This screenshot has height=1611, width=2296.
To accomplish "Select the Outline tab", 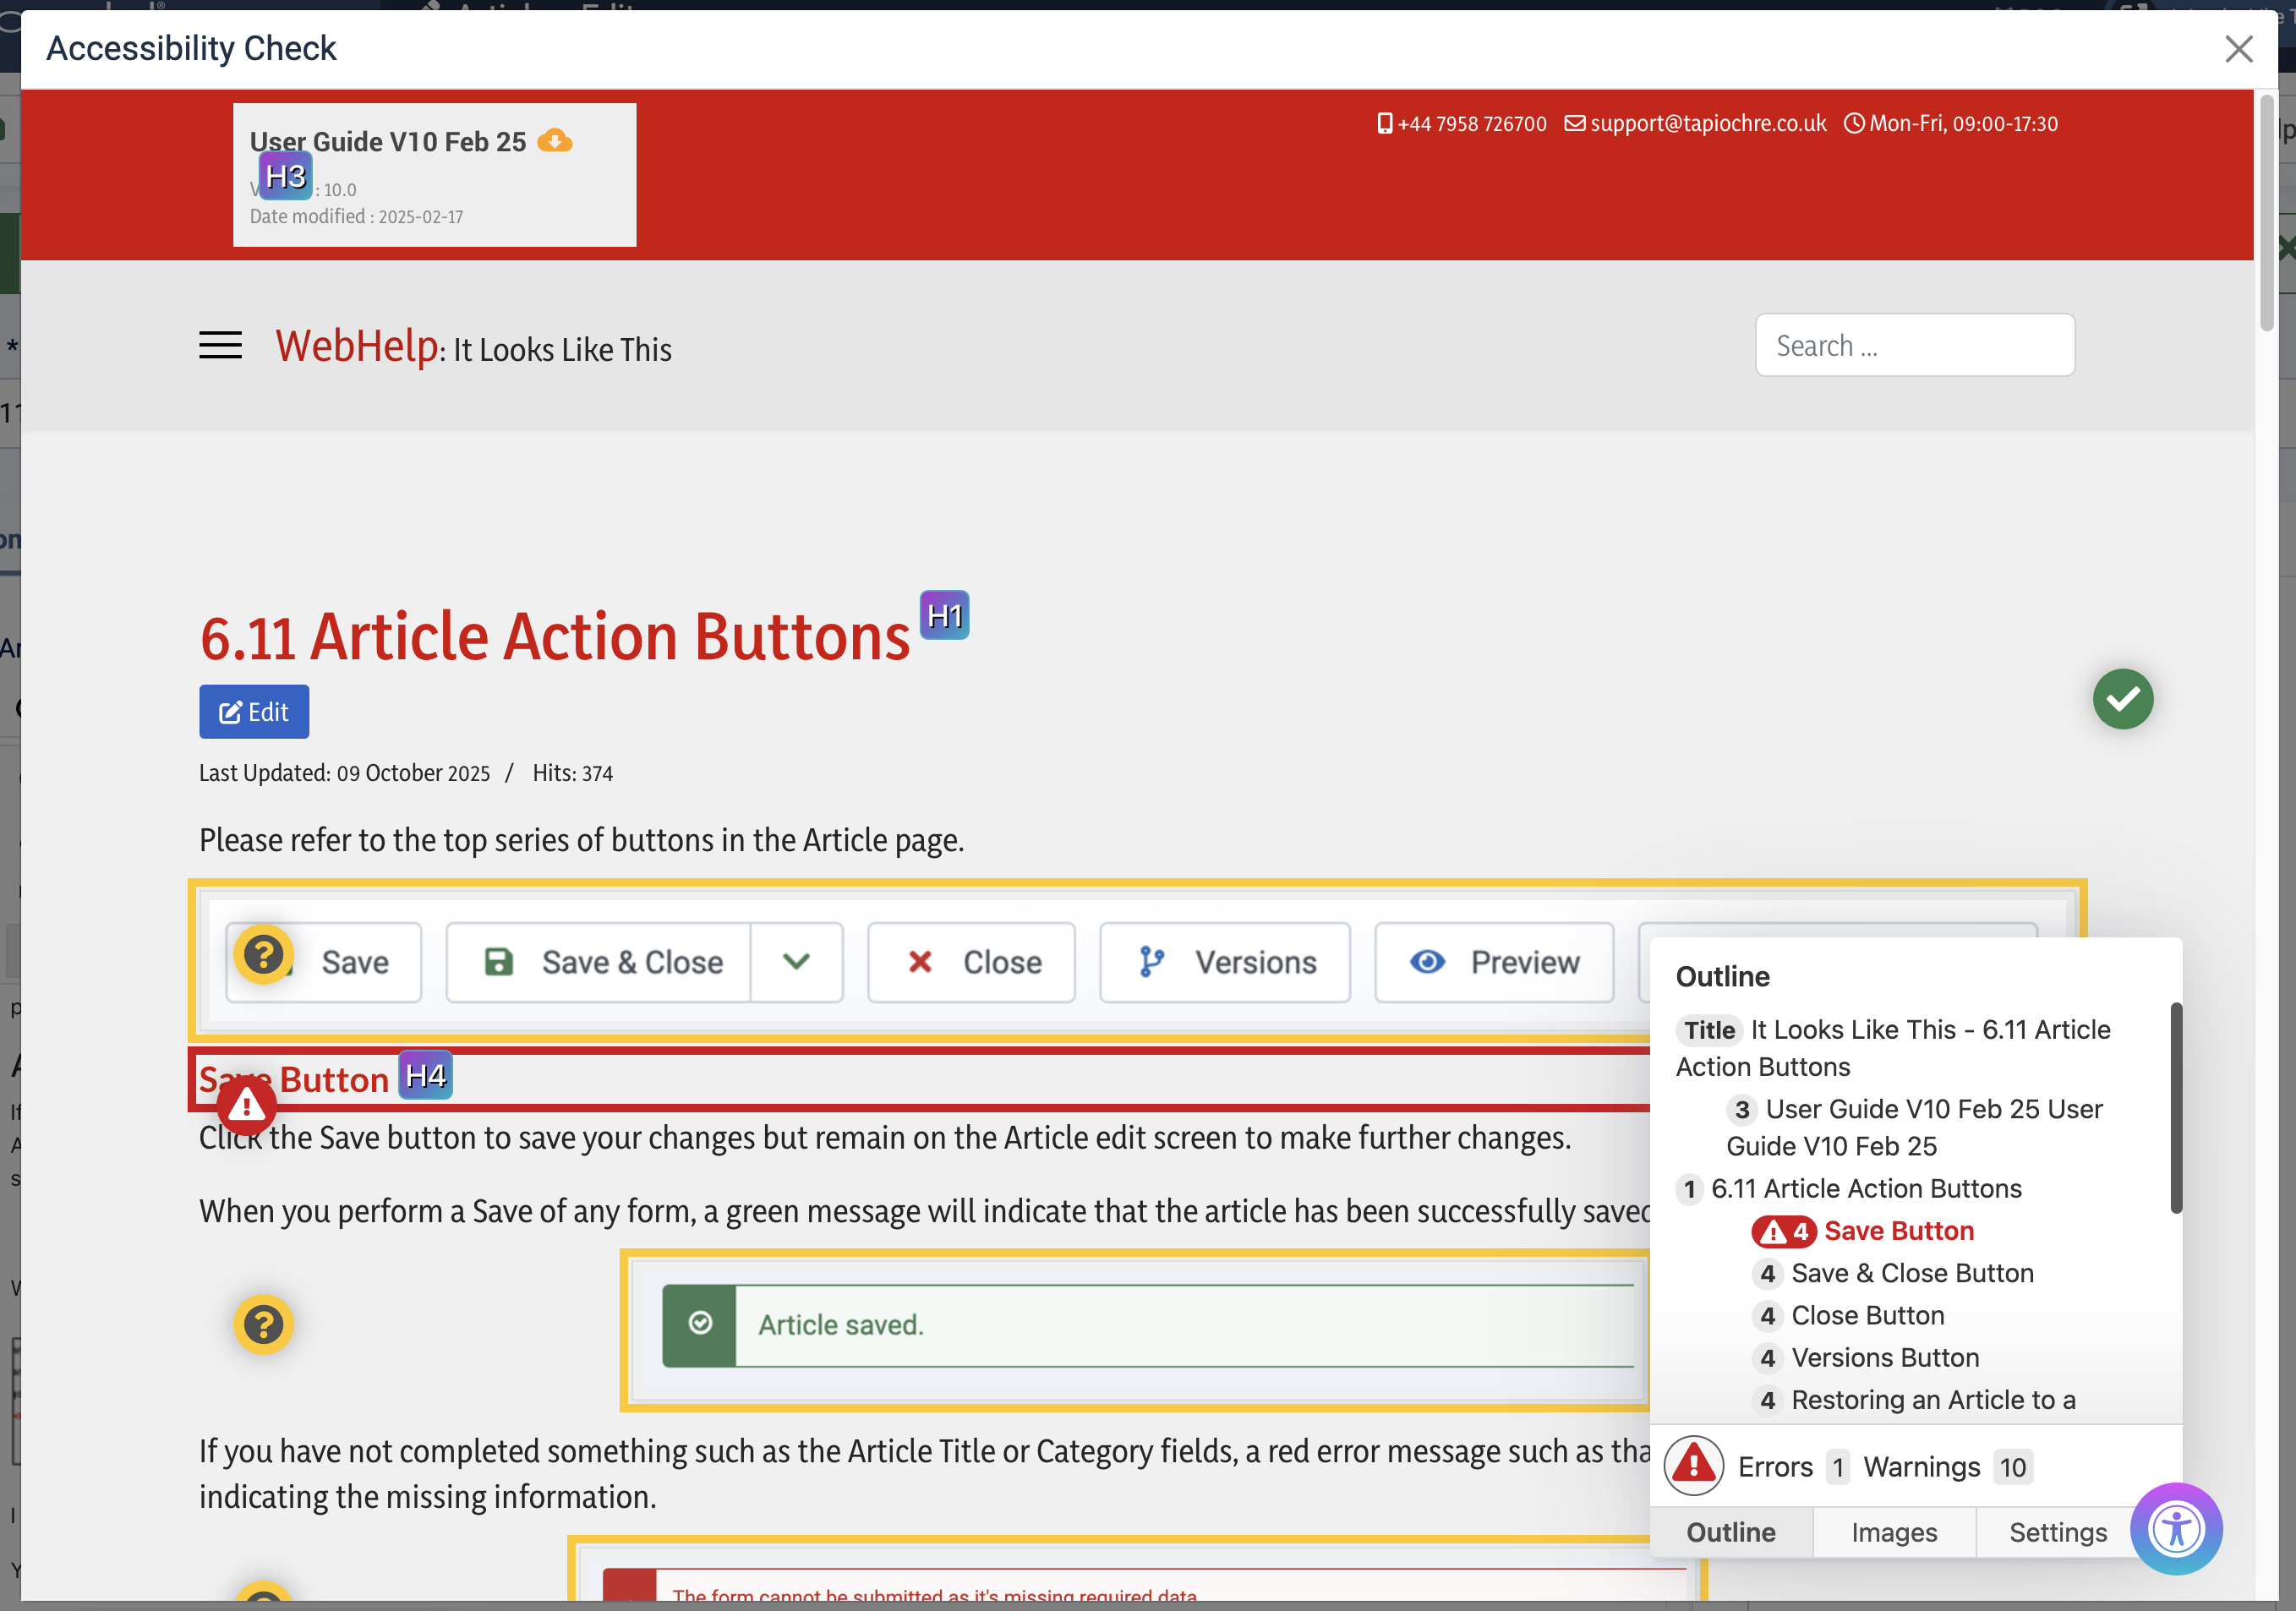I will (1731, 1532).
